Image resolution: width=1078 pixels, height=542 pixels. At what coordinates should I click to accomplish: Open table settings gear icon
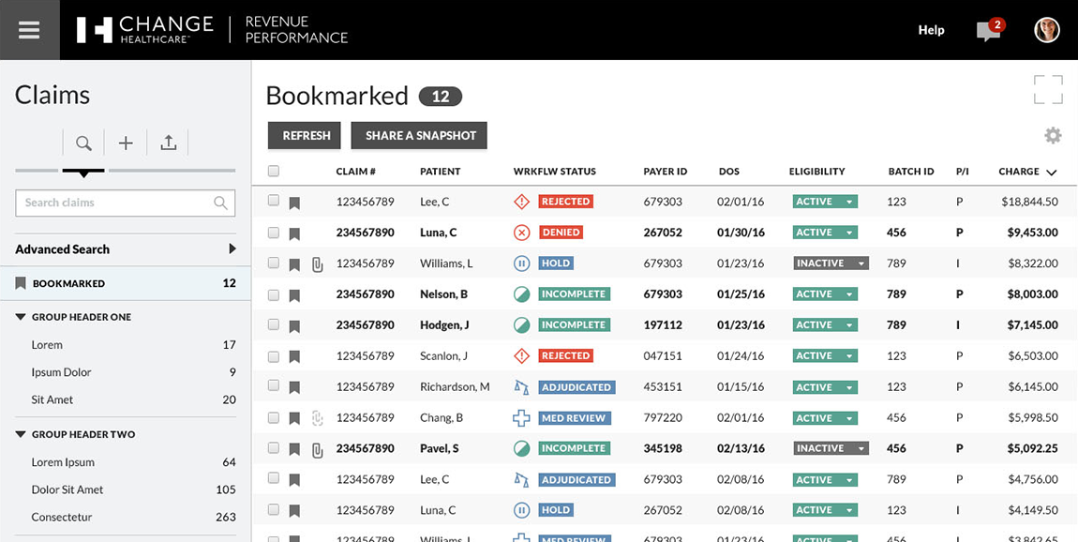1053,136
